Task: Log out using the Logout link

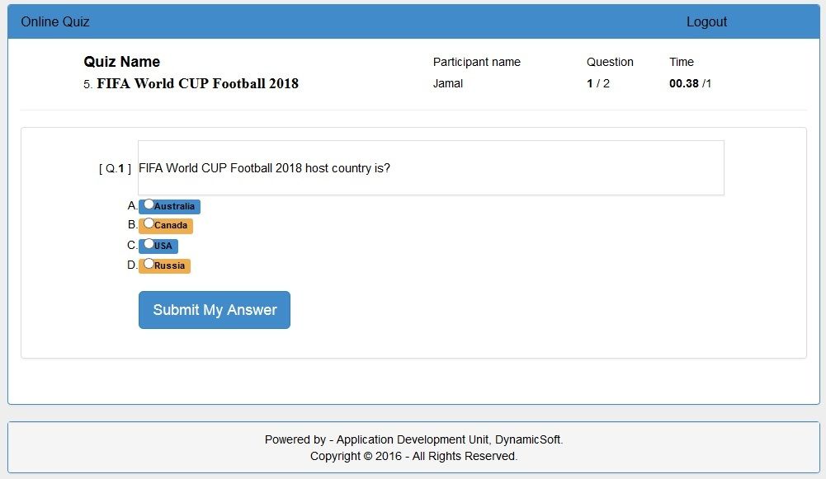Action: click(x=706, y=22)
